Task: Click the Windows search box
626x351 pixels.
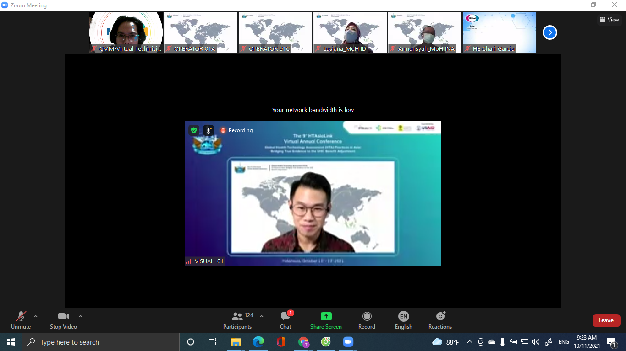Action: pyautogui.click(x=101, y=342)
